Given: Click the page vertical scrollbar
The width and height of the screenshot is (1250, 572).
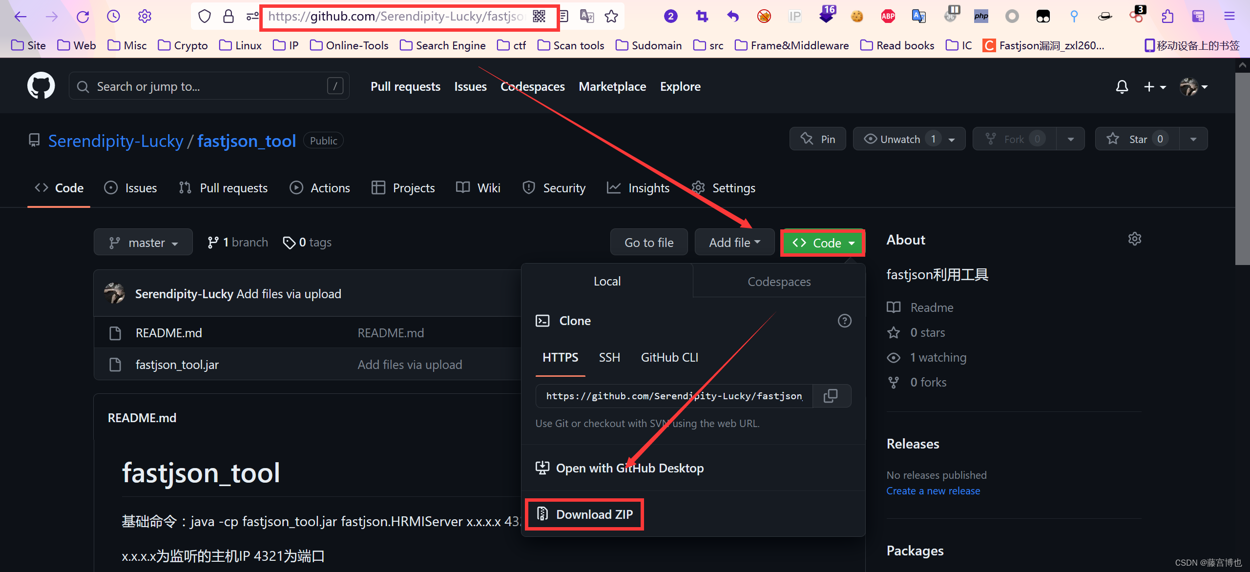Looking at the screenshot, I should pos(1243,168).
